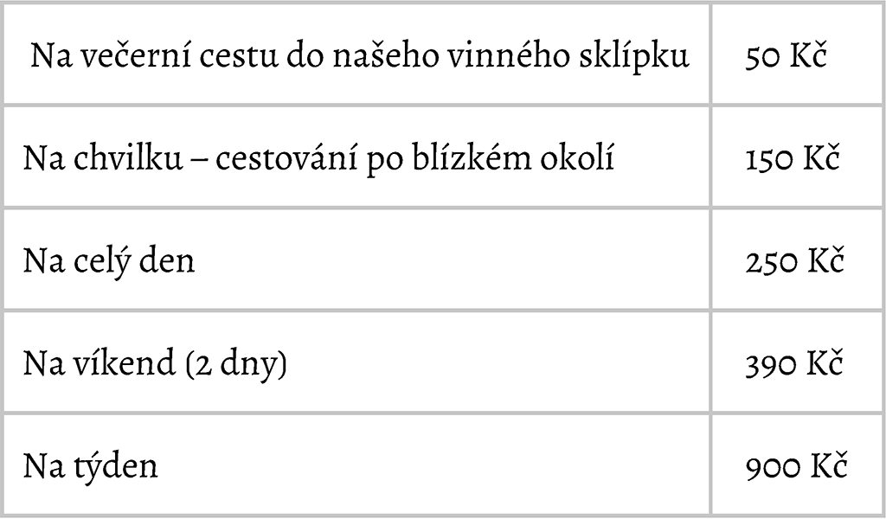Select the 900 Kč price cell

(797, 465)
